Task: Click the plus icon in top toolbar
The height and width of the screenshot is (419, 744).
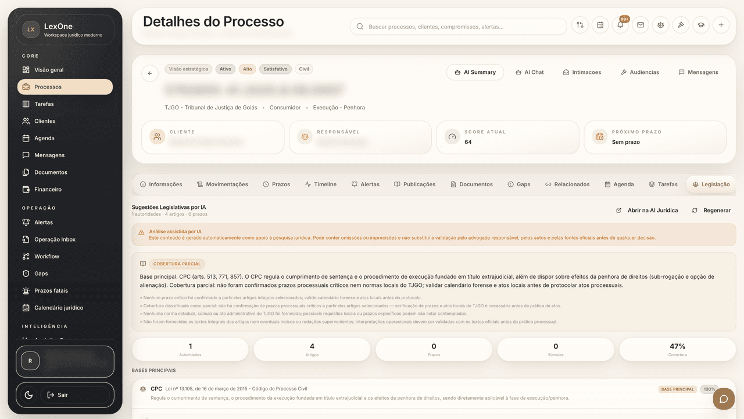Action: coord(721,25)
